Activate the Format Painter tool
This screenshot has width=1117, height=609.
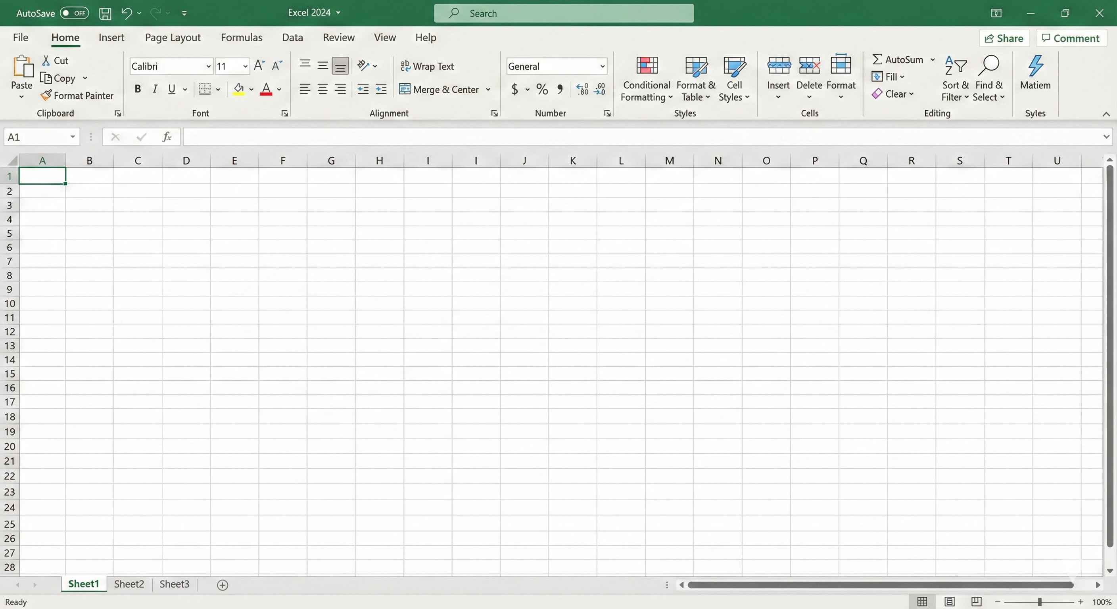coord(77,96)
